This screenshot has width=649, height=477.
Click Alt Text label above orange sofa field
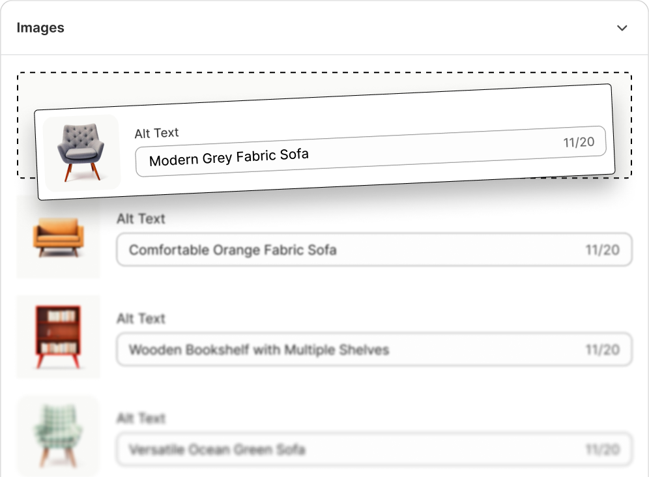[x=141, y=219]
